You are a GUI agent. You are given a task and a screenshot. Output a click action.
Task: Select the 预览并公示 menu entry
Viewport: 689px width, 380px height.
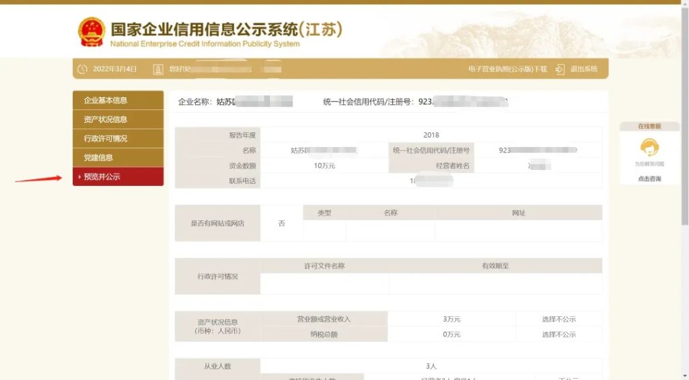point(102,177)
